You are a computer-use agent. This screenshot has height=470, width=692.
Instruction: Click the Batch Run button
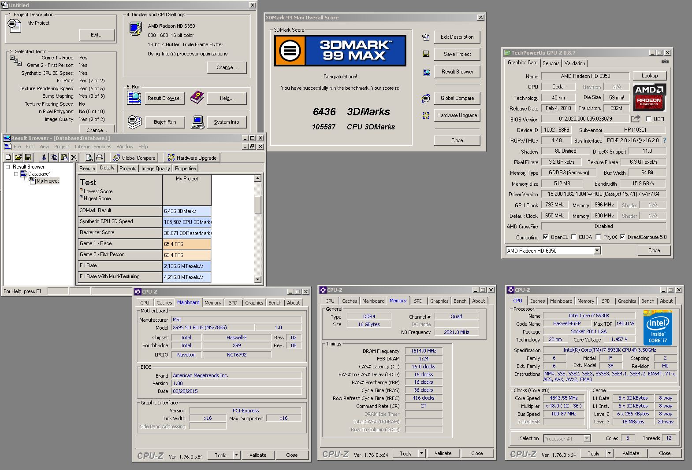165,122
